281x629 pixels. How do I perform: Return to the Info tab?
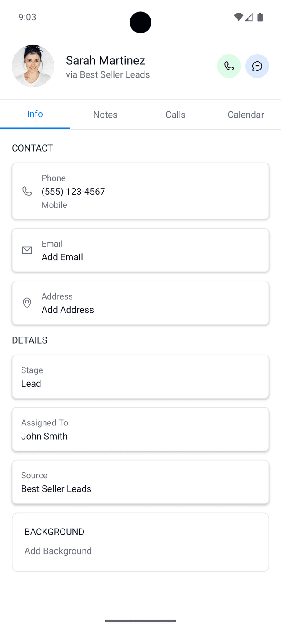coord(35,114)
